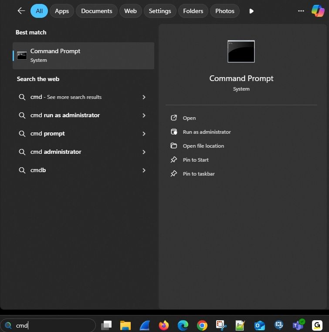Go back with the arrow icon
This screenshot has height=332, width=329.
(21, 11)
